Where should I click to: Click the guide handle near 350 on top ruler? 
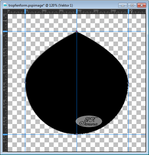pyautogui.click(x=129, y=11)
